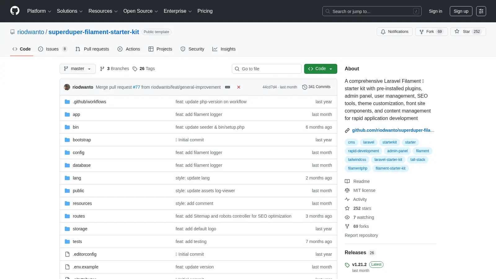Image resolution: width=496 pixels, height=279 pixels.
Task: Click the failed status X icon
Action: click(239, 87)
